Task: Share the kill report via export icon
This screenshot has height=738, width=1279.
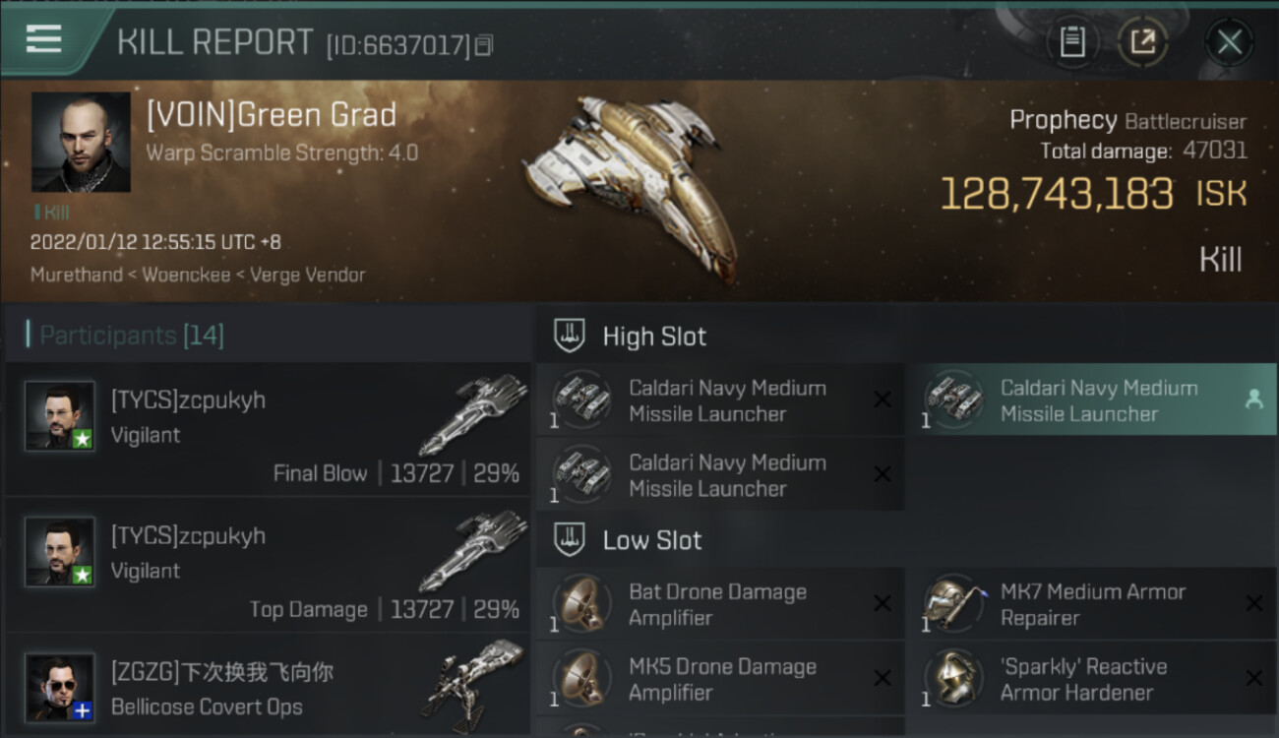Action: [1142, 41]
